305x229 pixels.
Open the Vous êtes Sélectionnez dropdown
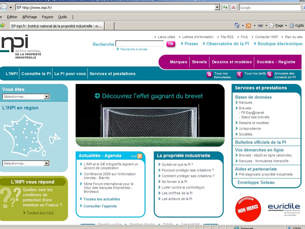pos(26,97)
